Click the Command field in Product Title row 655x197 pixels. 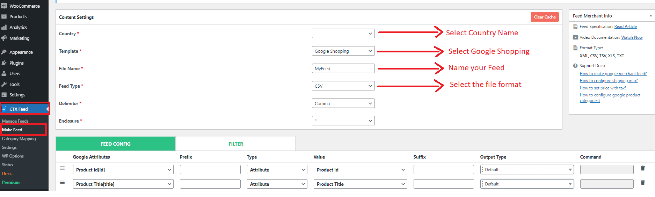click(x=607, y=184)
